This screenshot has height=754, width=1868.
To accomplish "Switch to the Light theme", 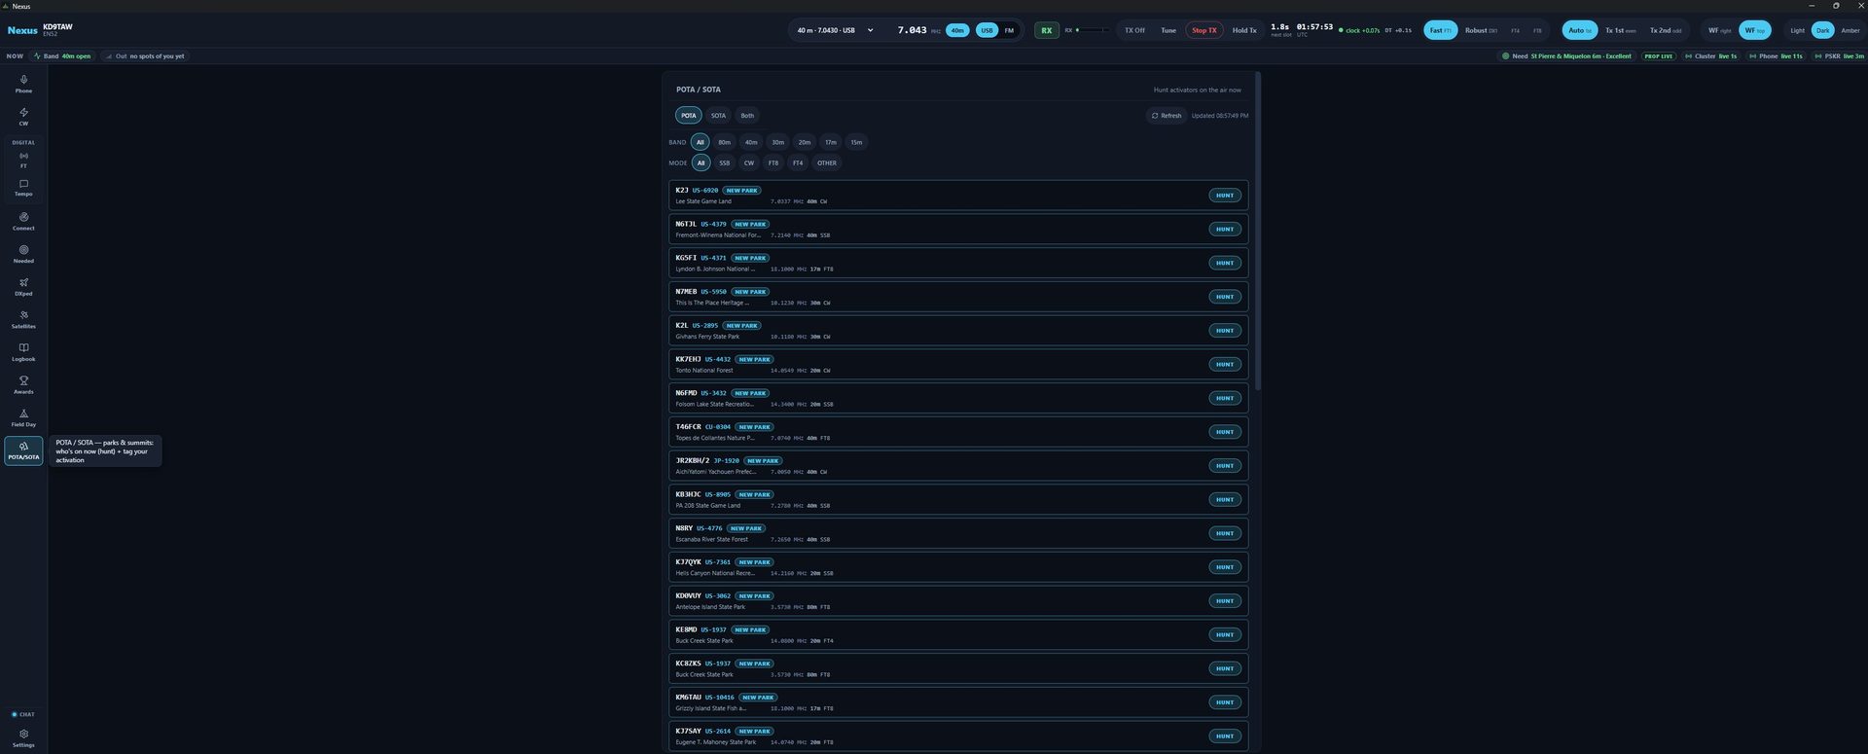I will coord(1797,30).
